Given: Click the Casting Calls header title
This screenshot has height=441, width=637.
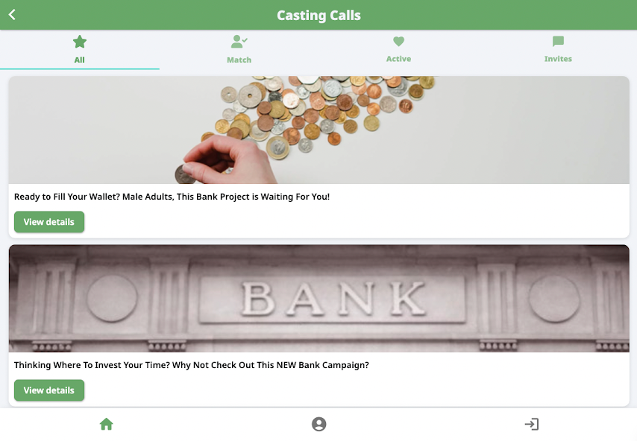Looking at the screenshot, I should [319, 16].
